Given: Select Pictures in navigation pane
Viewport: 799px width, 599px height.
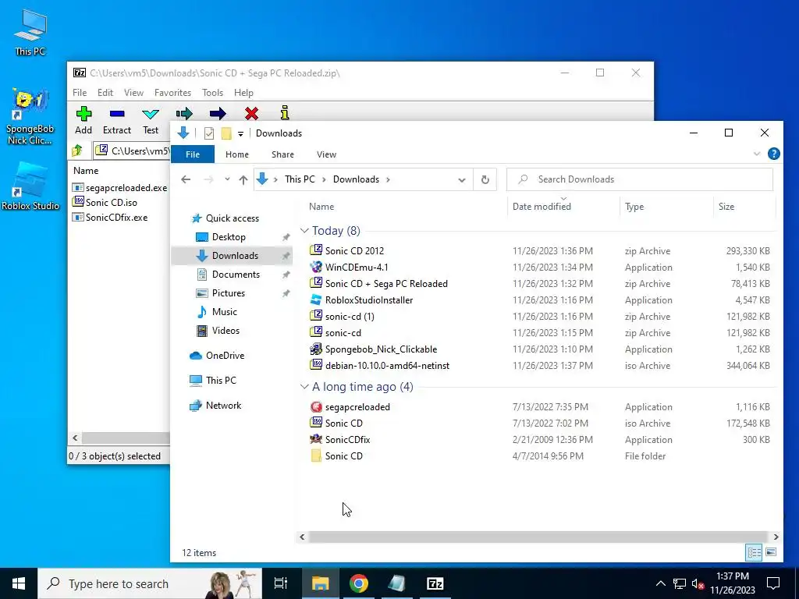Looking at the screenshot, I should pos(229,293).
